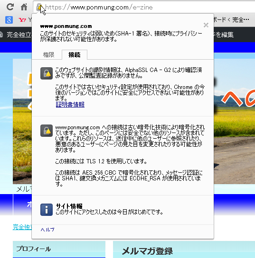The height and width of the screenshot is (258, 255).
Task: Click the サイト情報 heading text
Action: pyautogui.click(x=69, y=206)
